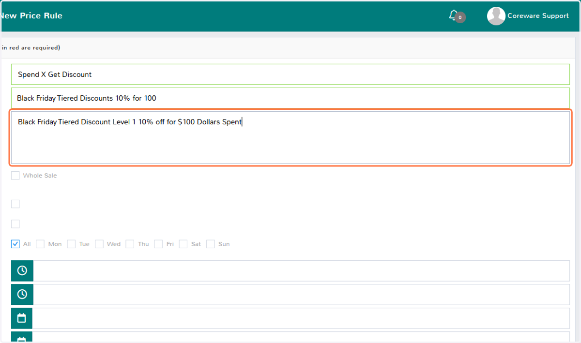Focus the second time input field
Viewport: 581px width, 343px height.
pyautogui.click(x=301, y=294)
